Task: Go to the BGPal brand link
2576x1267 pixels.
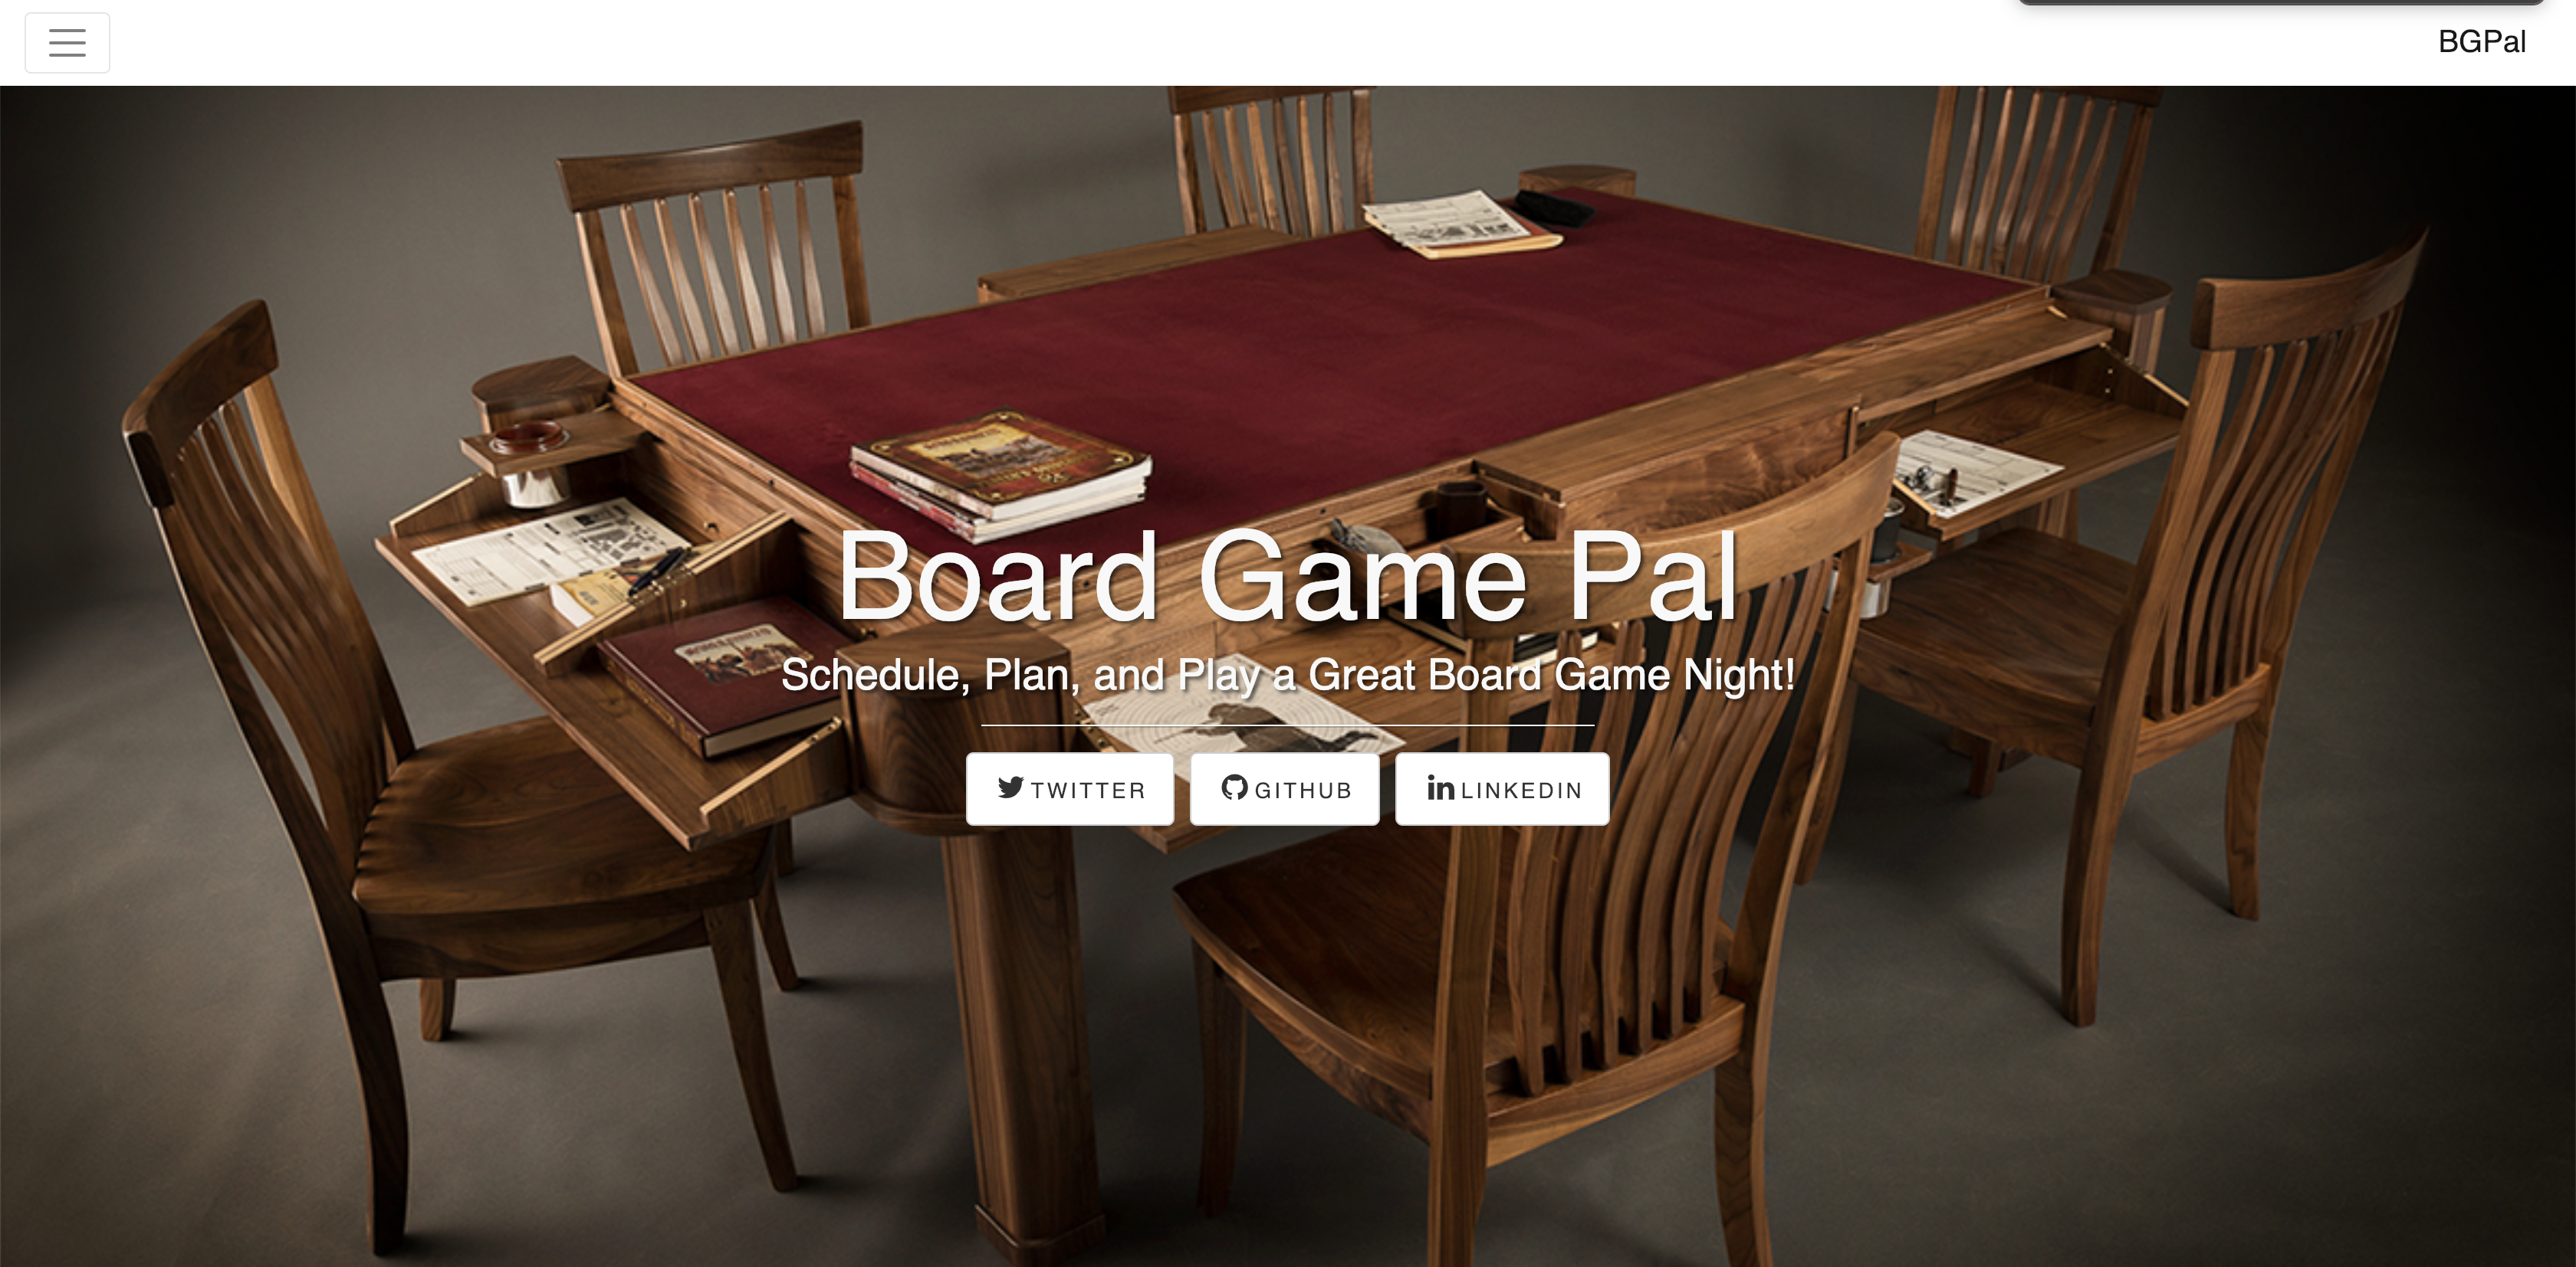Action: coord(2481,42)
